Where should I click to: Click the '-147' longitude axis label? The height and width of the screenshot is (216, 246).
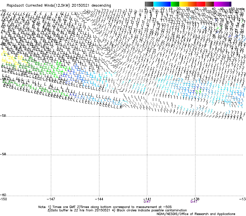tap(51, 199)
